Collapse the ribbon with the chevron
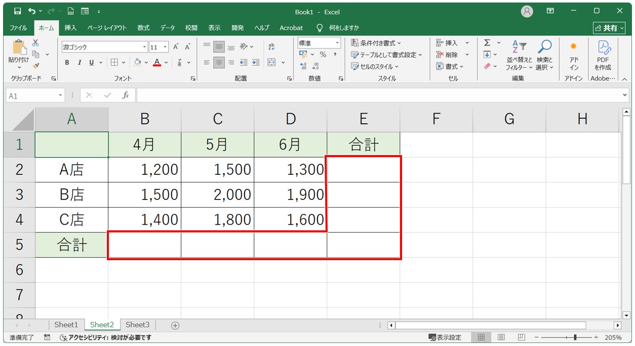 [x=624, y=79]
